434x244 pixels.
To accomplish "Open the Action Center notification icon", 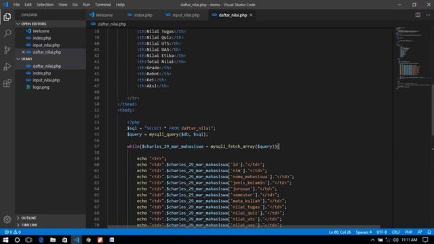I will [425, 240].
